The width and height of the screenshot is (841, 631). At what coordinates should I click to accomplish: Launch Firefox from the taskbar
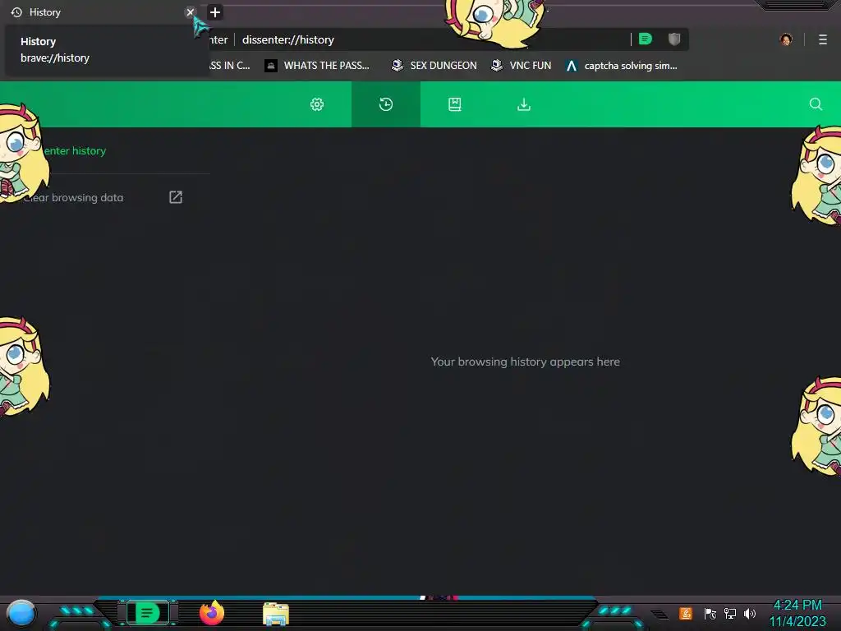pyautogui.click(x=212, y=613)
